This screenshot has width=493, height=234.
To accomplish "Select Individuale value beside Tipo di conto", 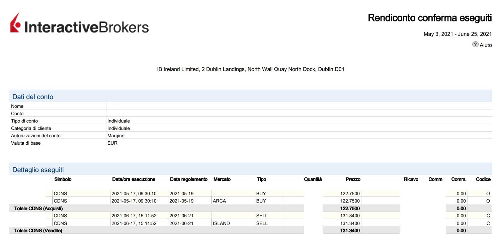I will click(x=118, y=121).
